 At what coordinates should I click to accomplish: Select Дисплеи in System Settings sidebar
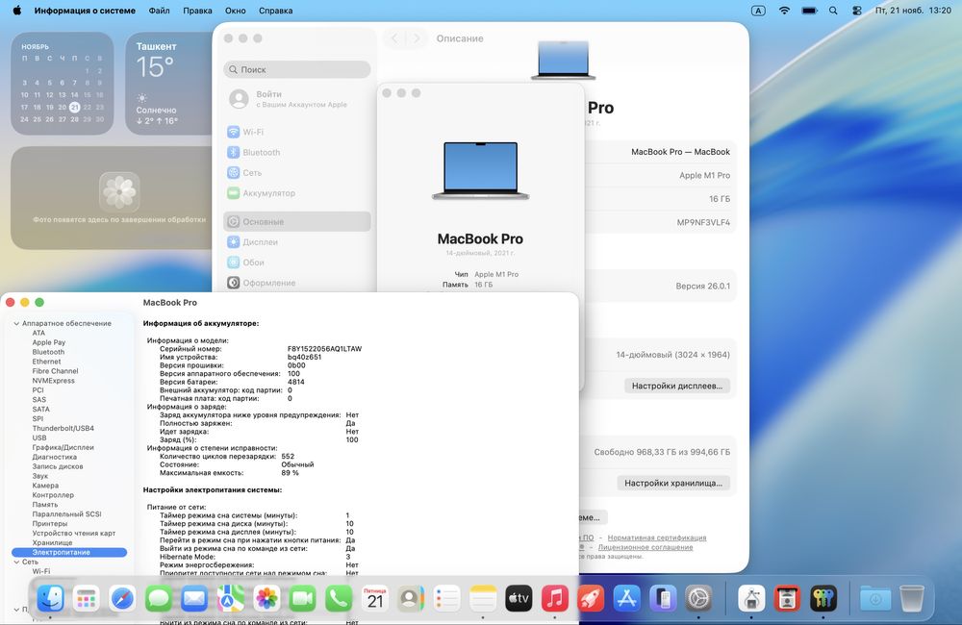coord(297,241)
